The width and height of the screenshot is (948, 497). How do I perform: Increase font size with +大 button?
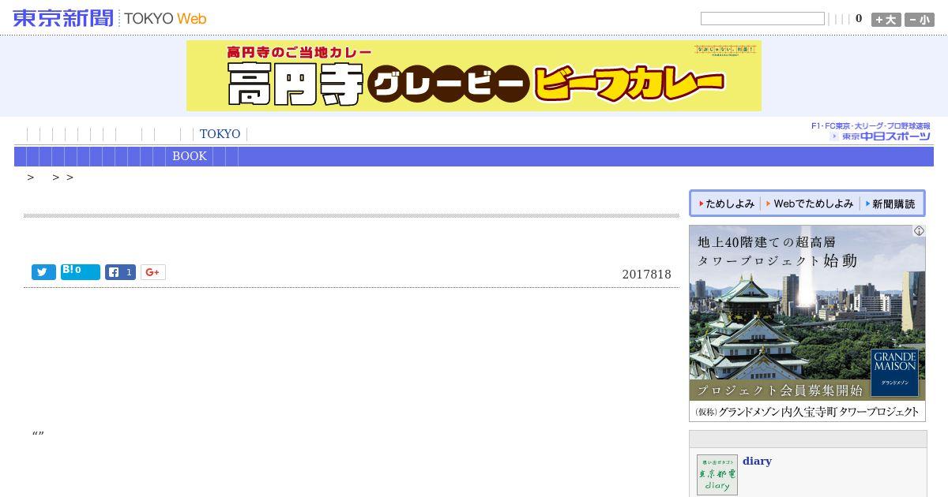(x=886, y=20)
